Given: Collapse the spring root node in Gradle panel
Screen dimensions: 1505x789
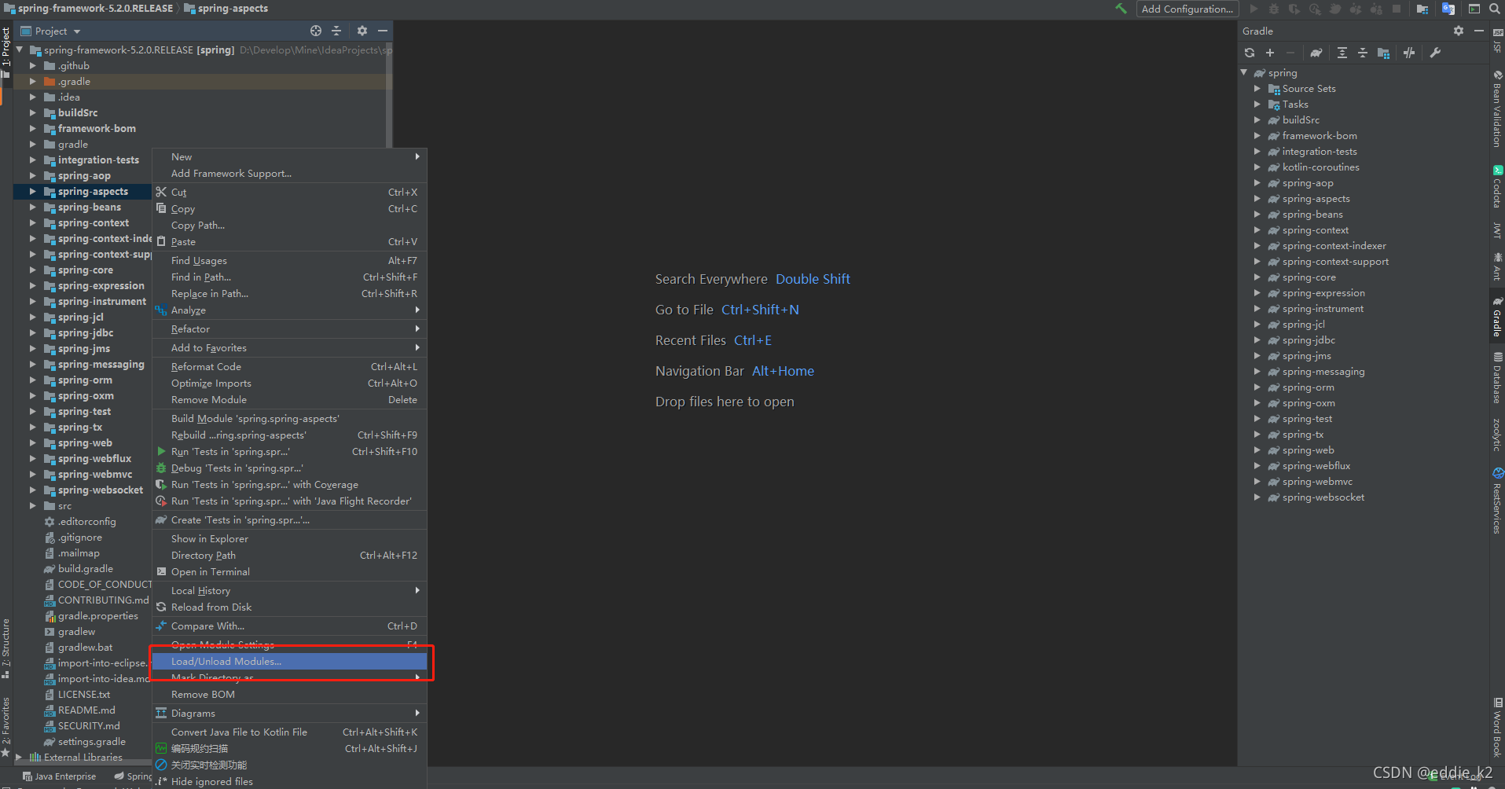Looking at the screenshot, I should tap(1244, 72).
